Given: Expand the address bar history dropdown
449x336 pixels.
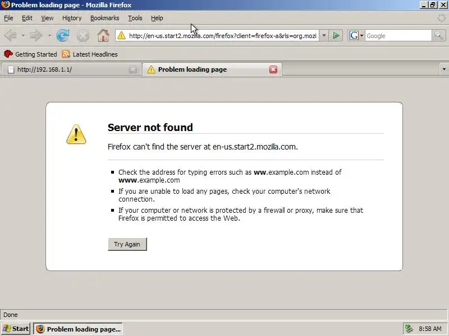Looking at the screenshot, I should tap(324, 36).
